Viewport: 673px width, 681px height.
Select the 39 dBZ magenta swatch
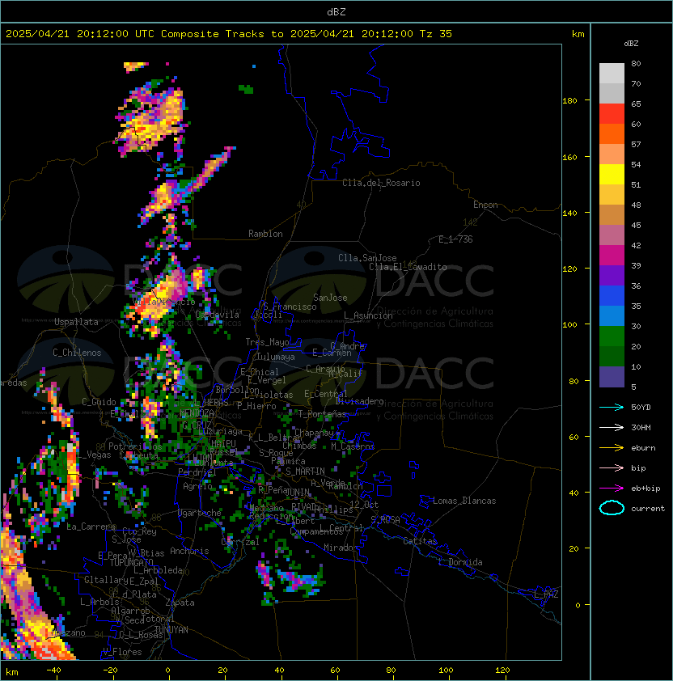pos(612,255)
